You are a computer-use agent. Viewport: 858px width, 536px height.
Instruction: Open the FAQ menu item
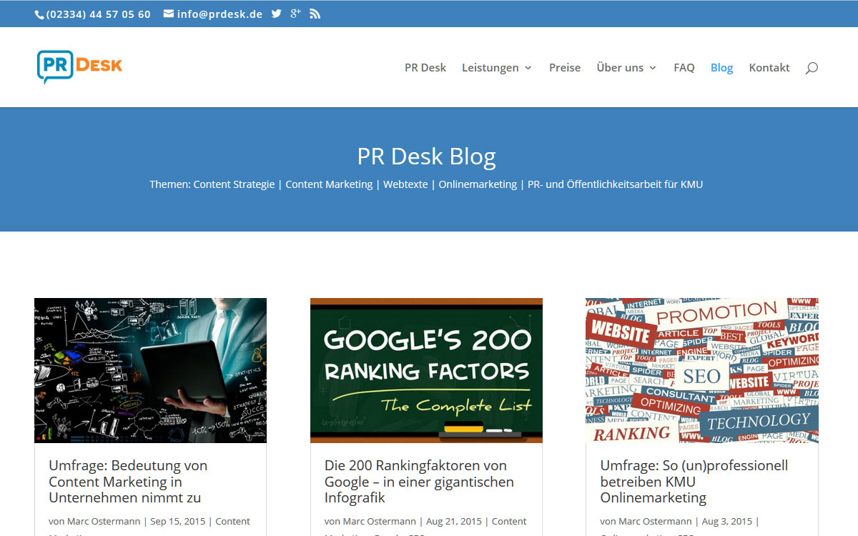pos(684,67)
